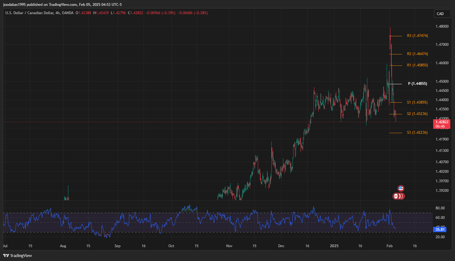Select the S3 (1.42236) support level label
455x261 pixels.
tap(417, 132)
